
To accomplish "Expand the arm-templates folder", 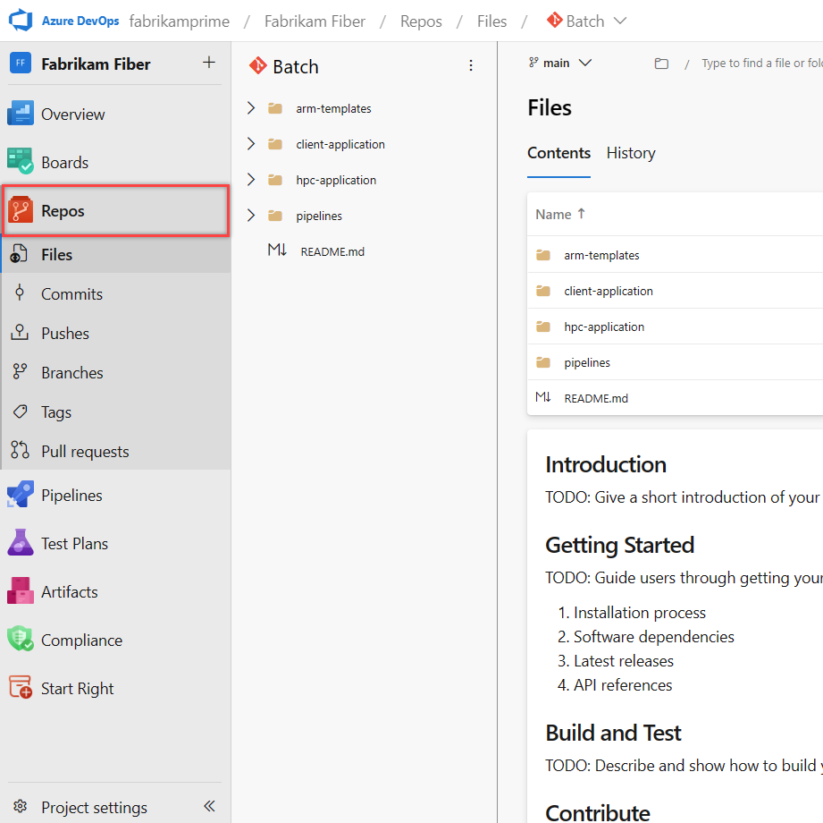I will [251, 107].
